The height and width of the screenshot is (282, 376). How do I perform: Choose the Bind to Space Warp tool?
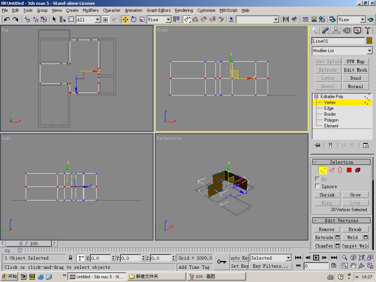coord(44,19)
